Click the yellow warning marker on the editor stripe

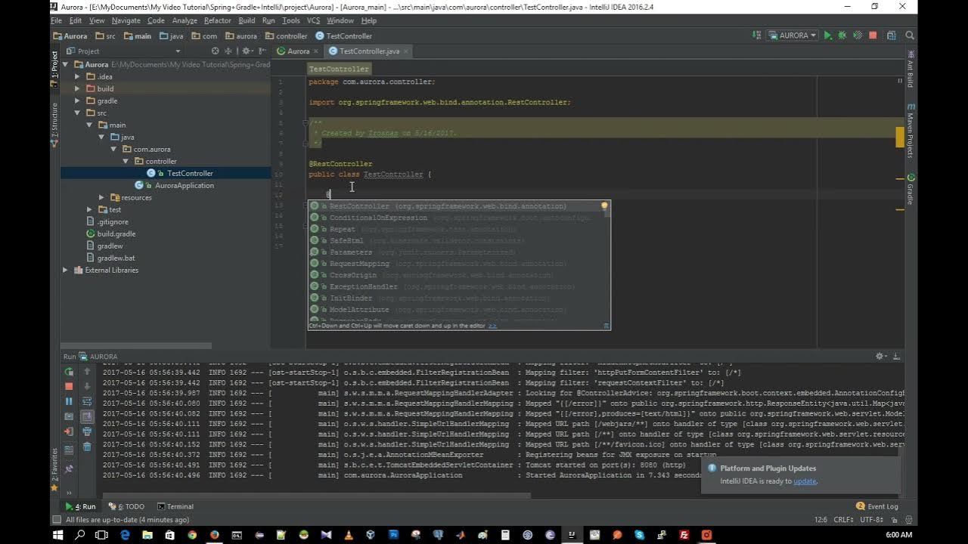[x=900, y=136]
